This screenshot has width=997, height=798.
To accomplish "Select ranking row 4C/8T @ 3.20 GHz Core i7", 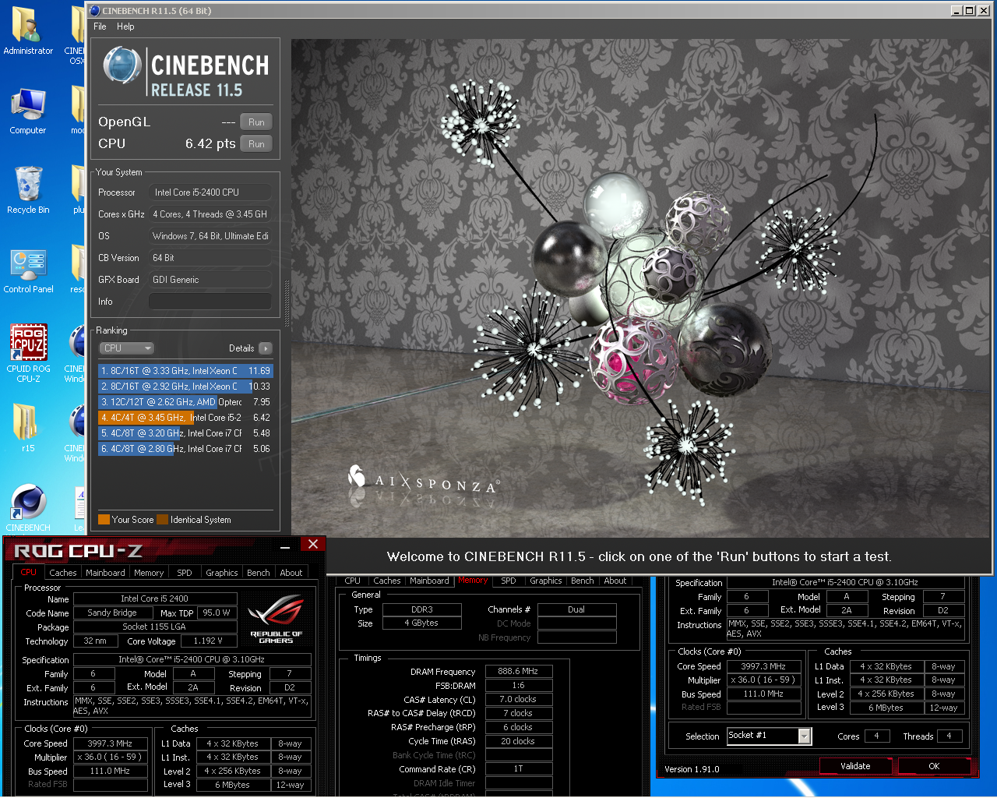I will [x=185, y=433].
